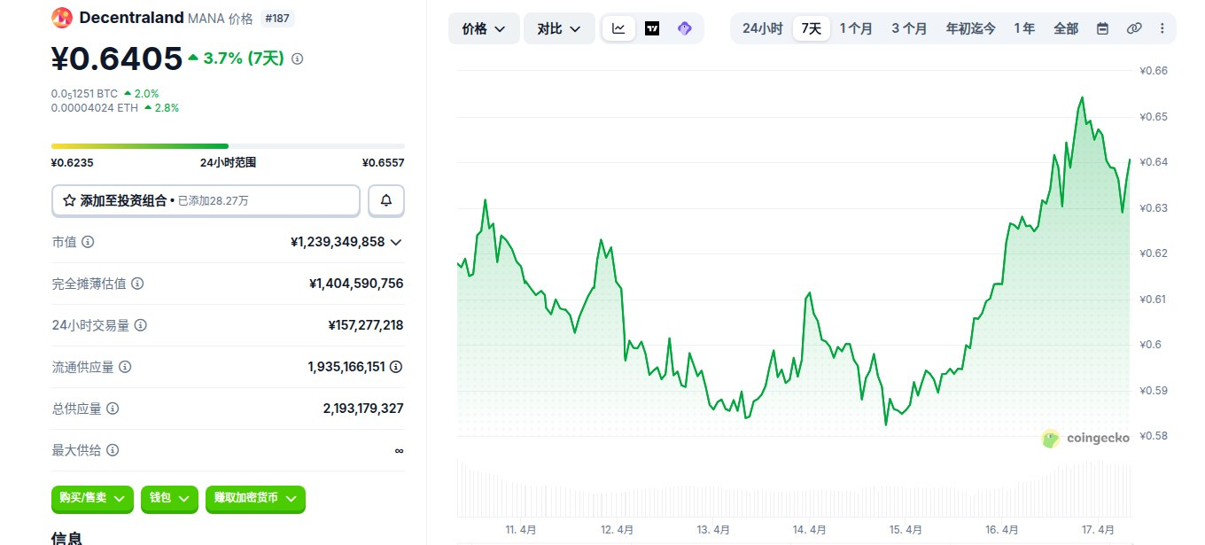Click the ¥0.6557 24h high value
The height and width of the screenshot is (545, 1205).
pos(383,163)
